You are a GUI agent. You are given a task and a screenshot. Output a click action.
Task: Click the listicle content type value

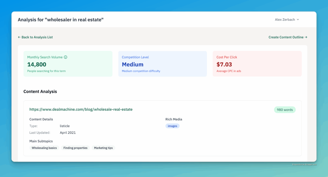point(65,126)
